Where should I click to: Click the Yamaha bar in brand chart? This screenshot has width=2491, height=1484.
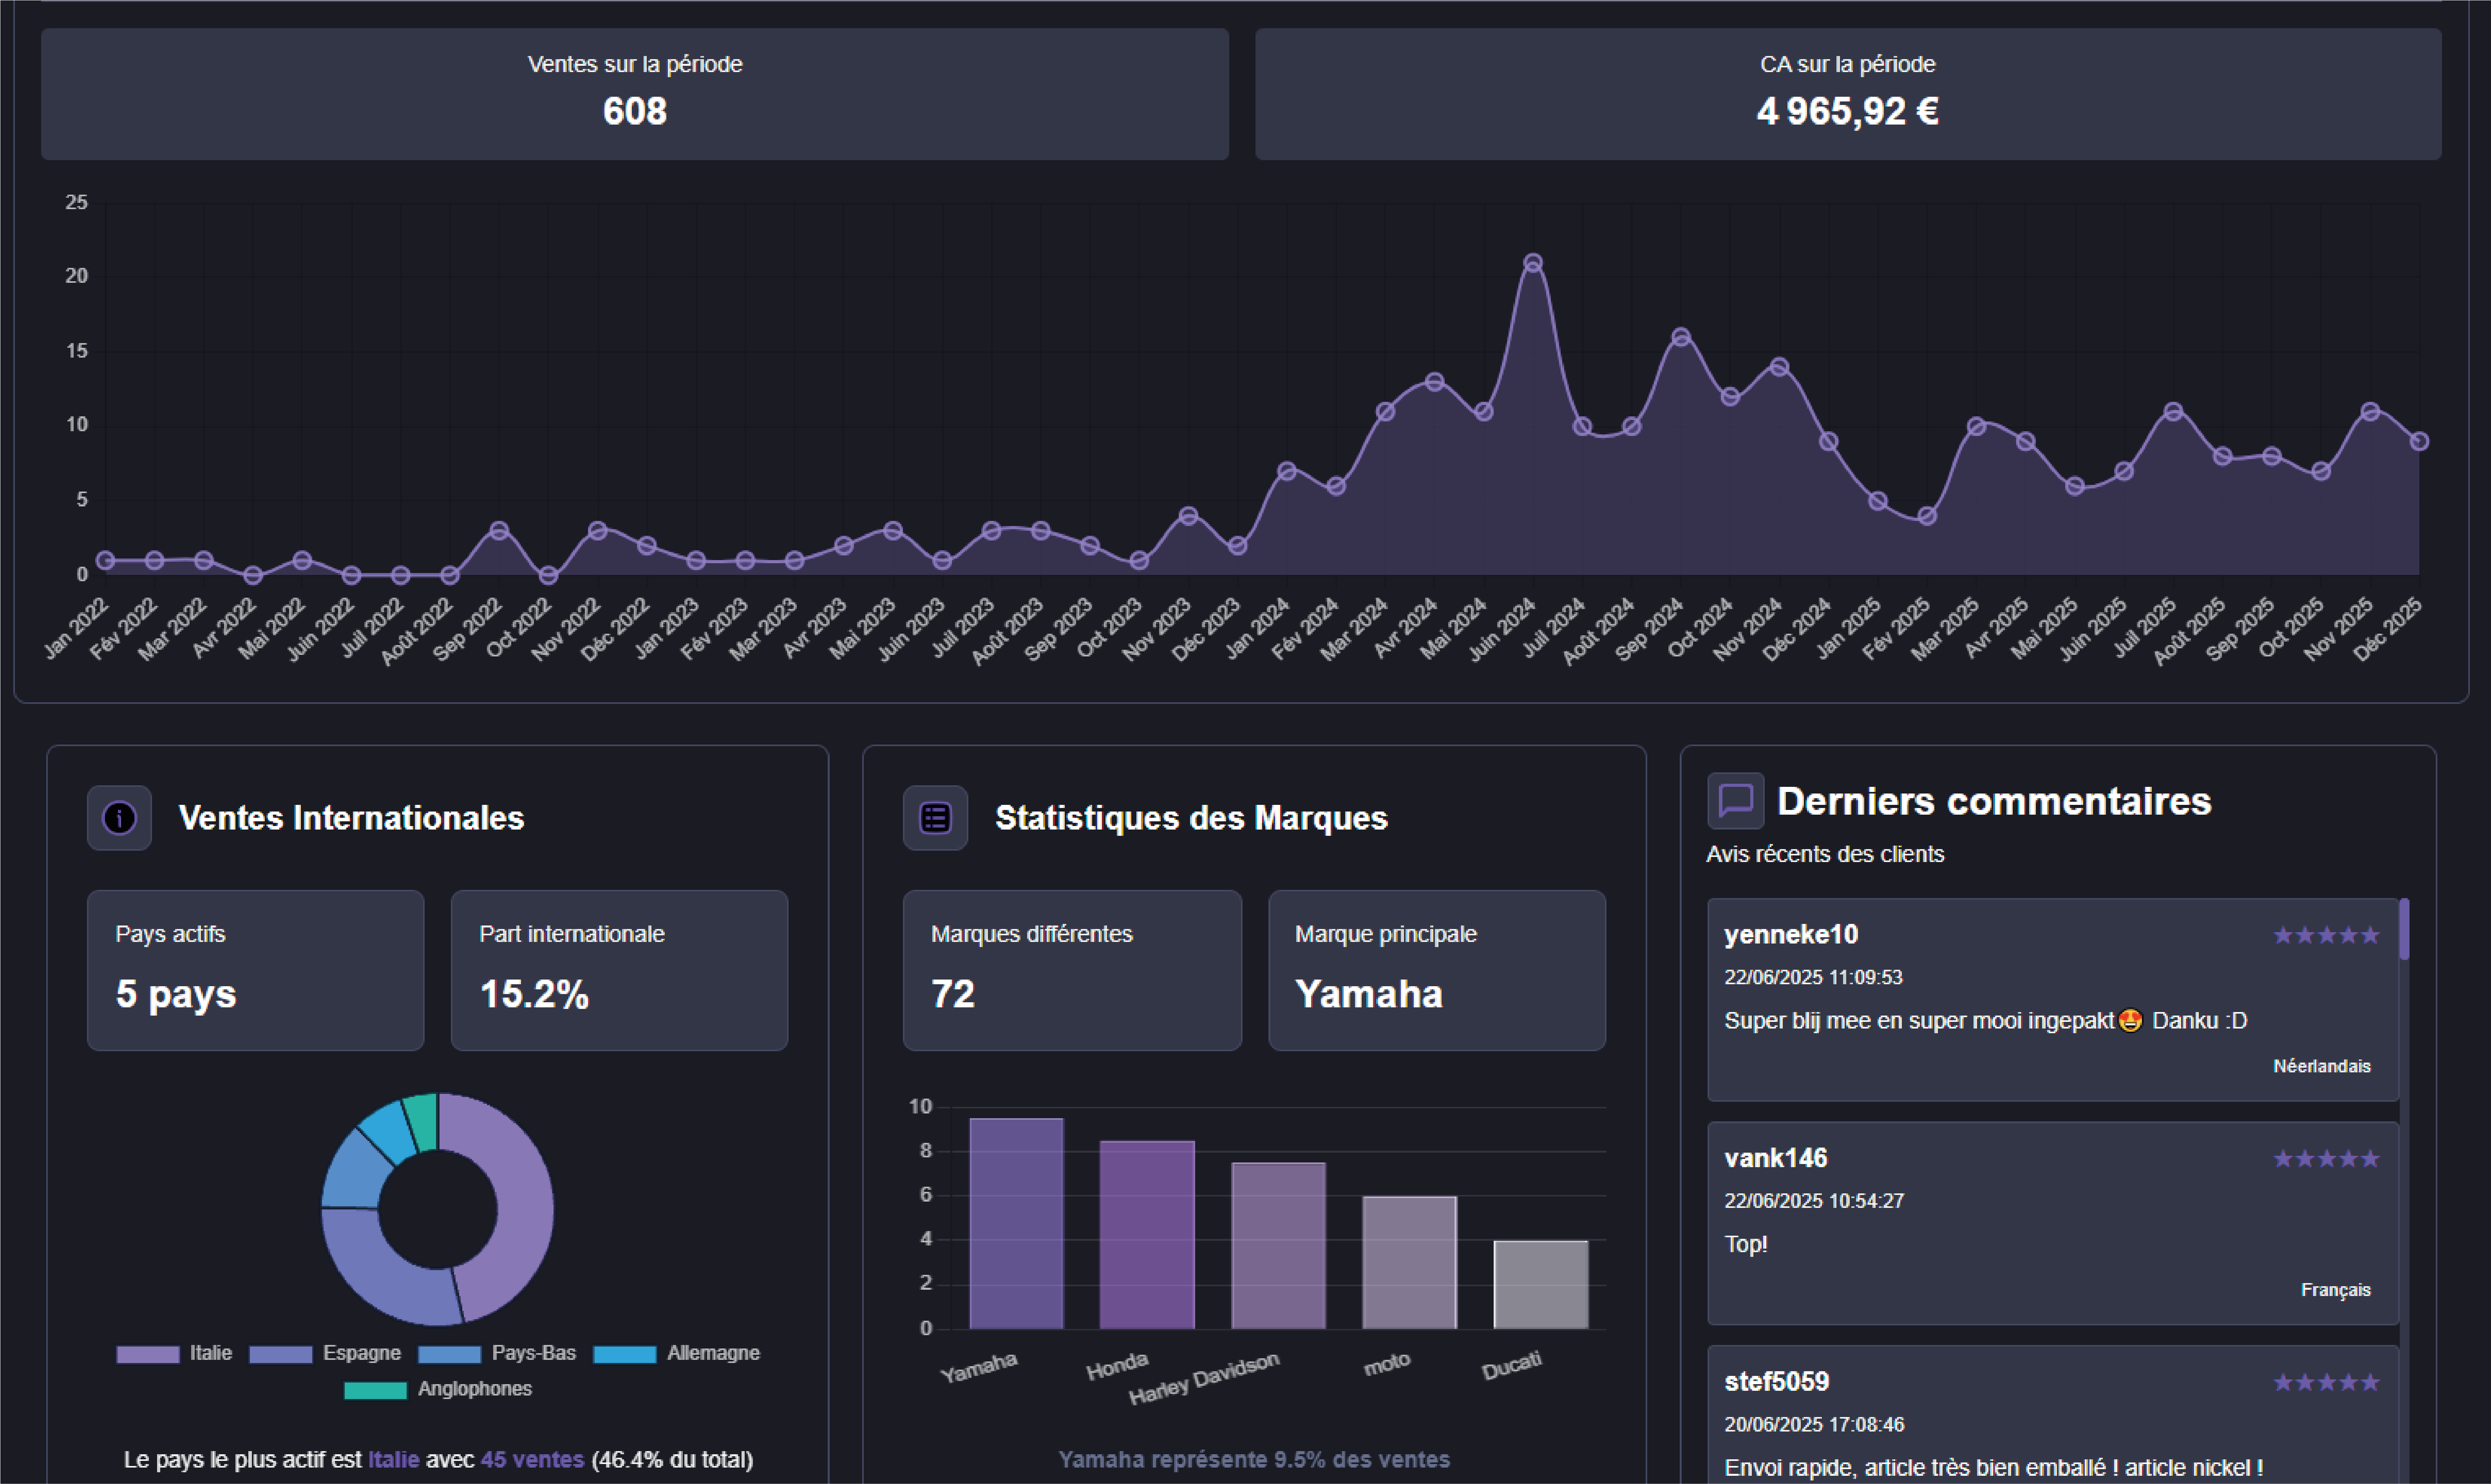pyautogui.click(x=1016, y=1224)
